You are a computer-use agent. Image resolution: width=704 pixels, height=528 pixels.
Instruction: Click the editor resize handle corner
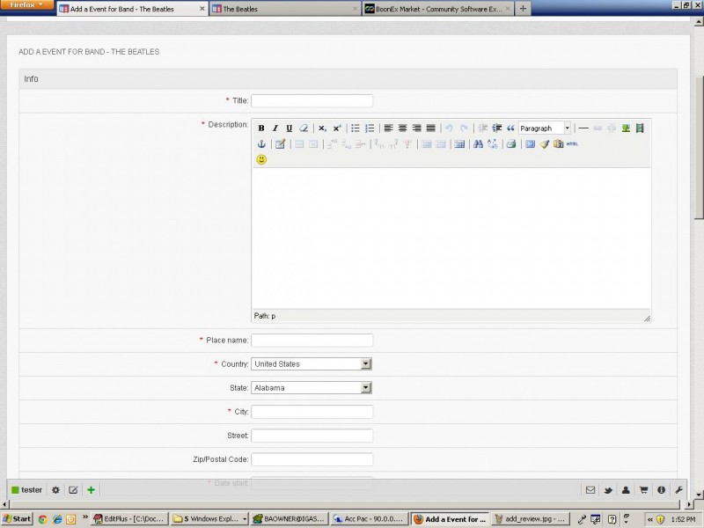pos(647,319)
